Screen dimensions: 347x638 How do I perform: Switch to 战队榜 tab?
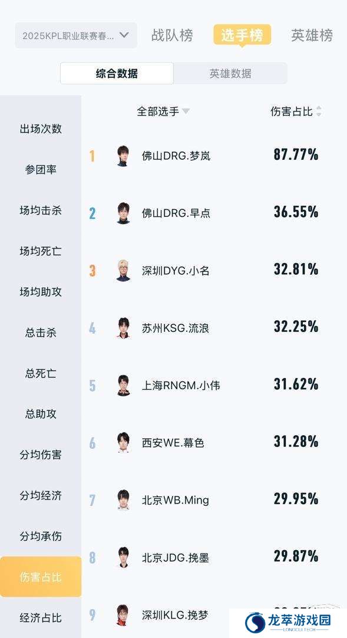pos(172,35)
